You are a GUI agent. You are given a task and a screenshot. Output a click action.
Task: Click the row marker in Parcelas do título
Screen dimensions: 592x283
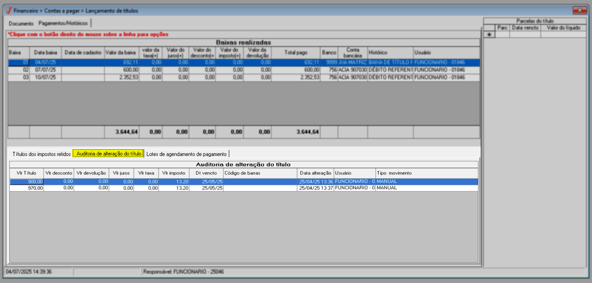coord(489,34)
